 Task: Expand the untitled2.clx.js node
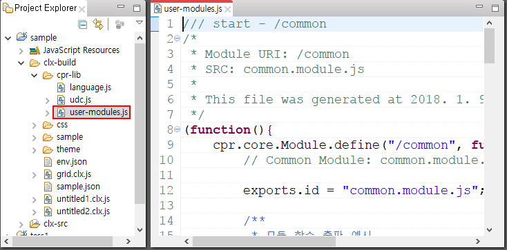[x=35, y=211]
